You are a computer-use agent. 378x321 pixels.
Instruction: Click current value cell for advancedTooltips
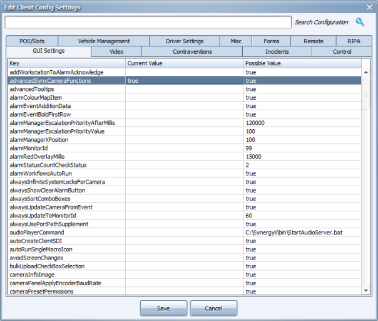coord(184,89)
